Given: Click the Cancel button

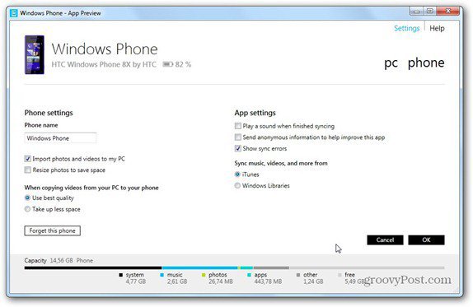Looking at the screenshot, I should [385, 240].
